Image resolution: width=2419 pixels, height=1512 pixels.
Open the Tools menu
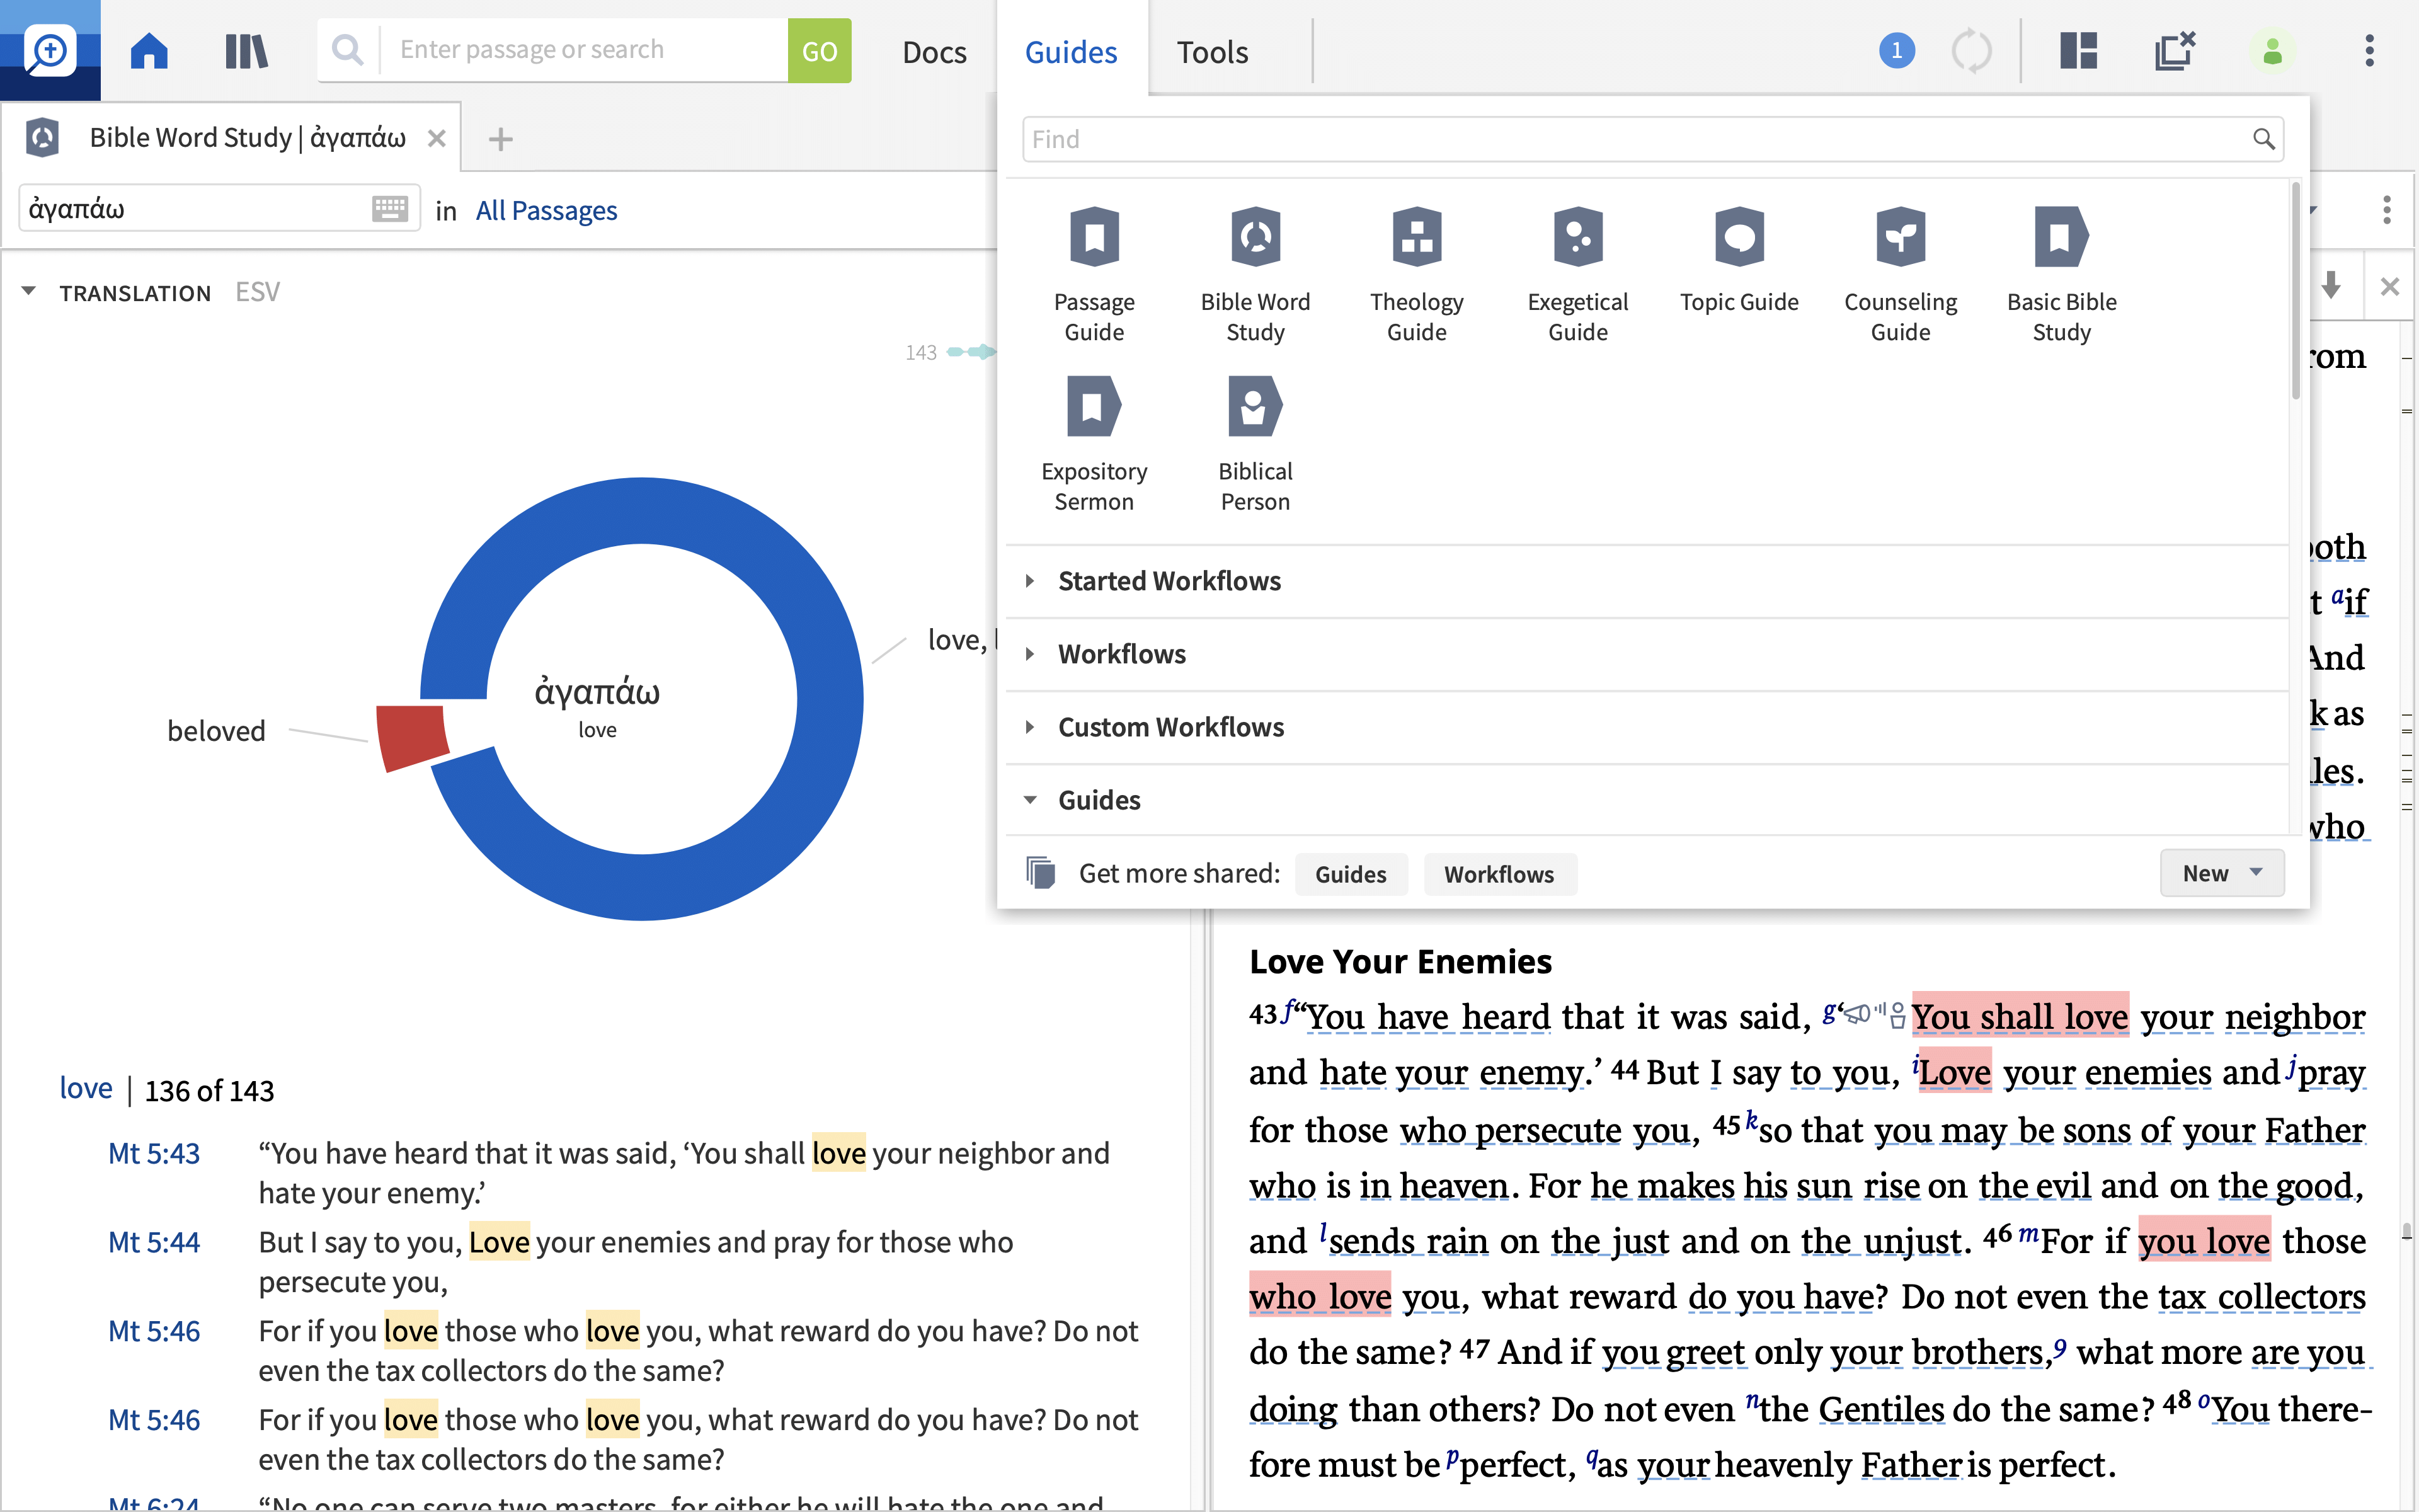coord(1211,51)
